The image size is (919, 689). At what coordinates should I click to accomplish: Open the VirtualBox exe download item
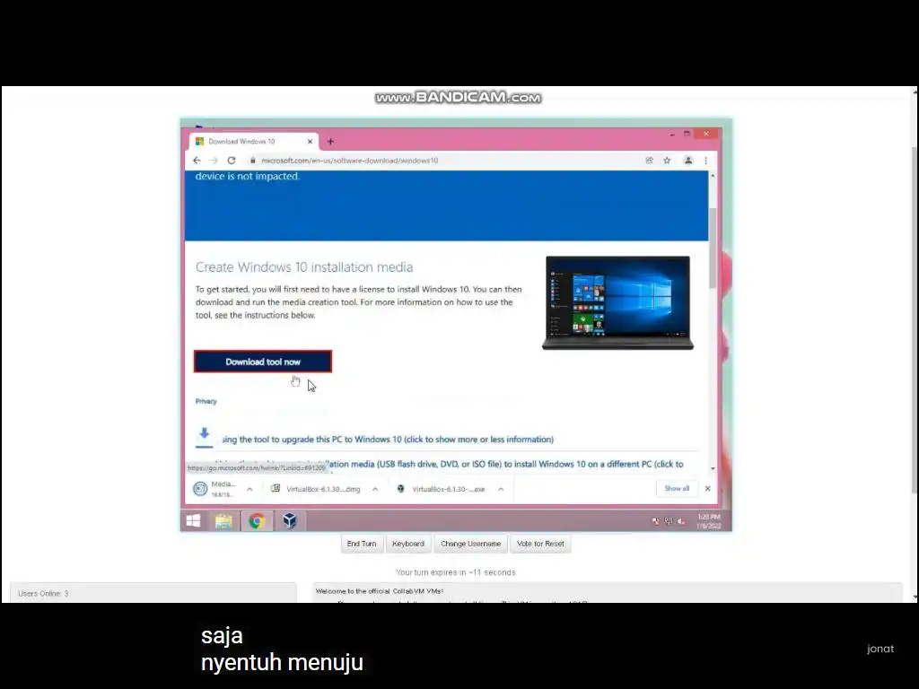click(442, 489)
